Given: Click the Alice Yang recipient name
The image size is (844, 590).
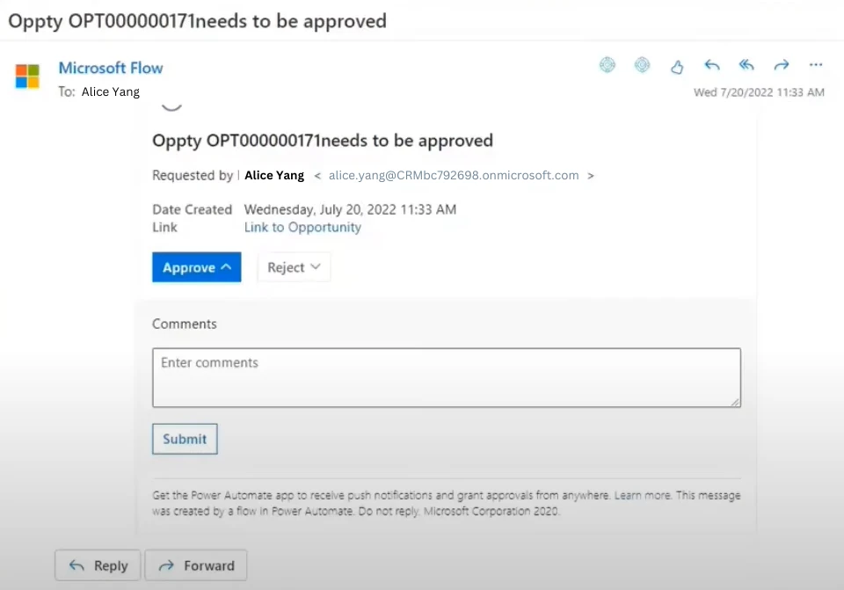Looking at the screenshot, I should pos(111,91).
